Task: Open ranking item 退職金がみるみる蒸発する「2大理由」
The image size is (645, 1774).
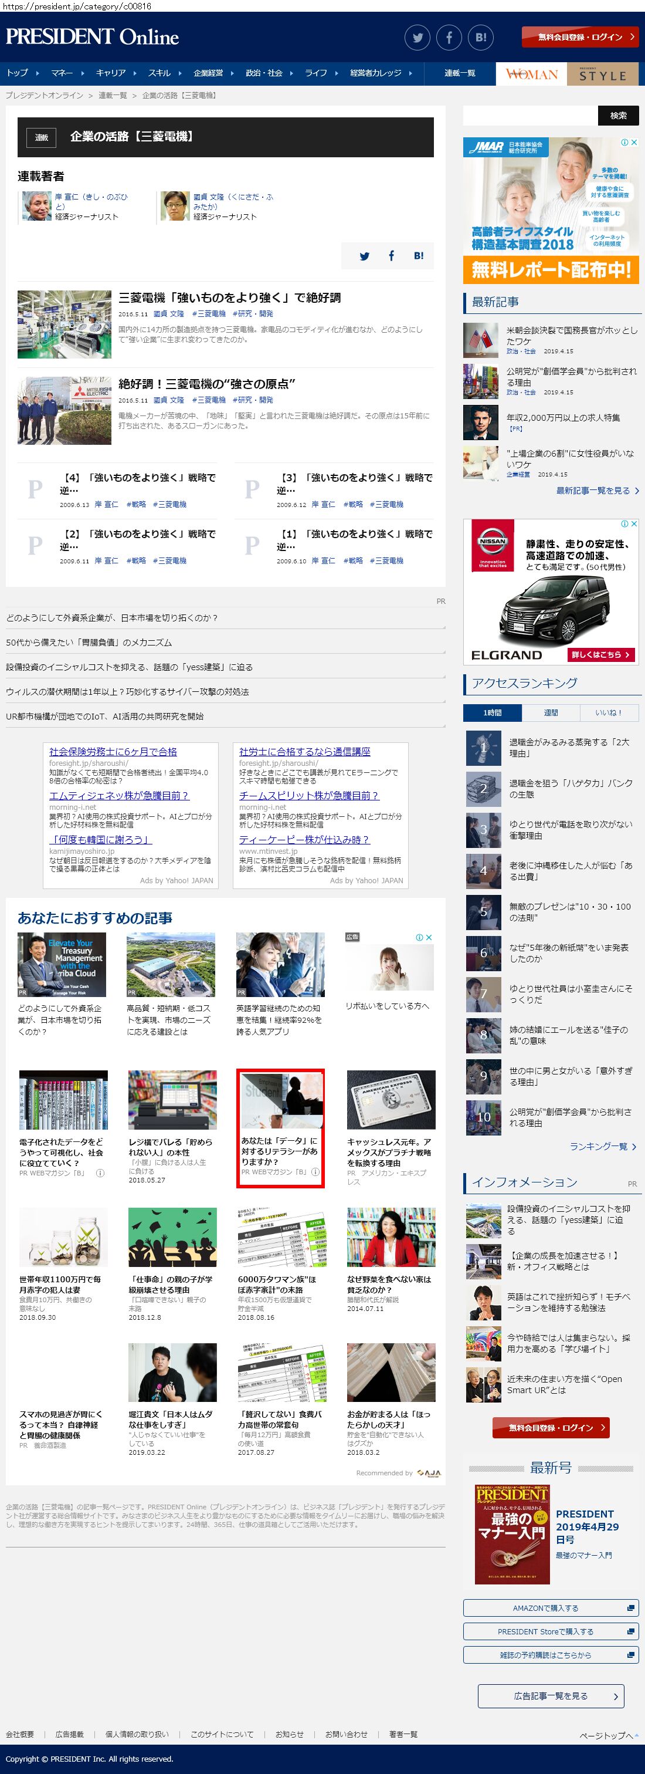Action: (569, 748)
